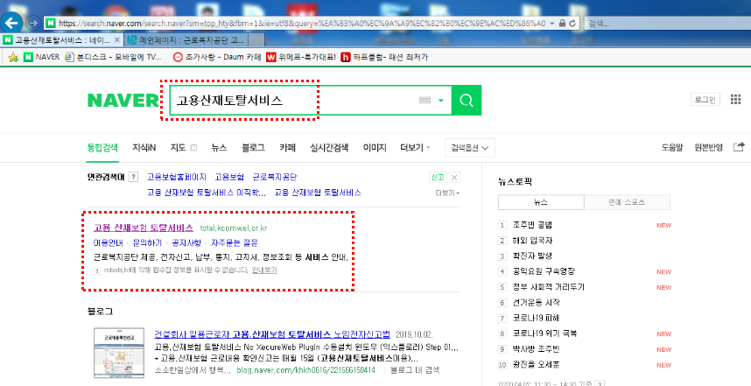Click the 안내보기 link
Screen dimensions: 751x386
click(264, 270)
